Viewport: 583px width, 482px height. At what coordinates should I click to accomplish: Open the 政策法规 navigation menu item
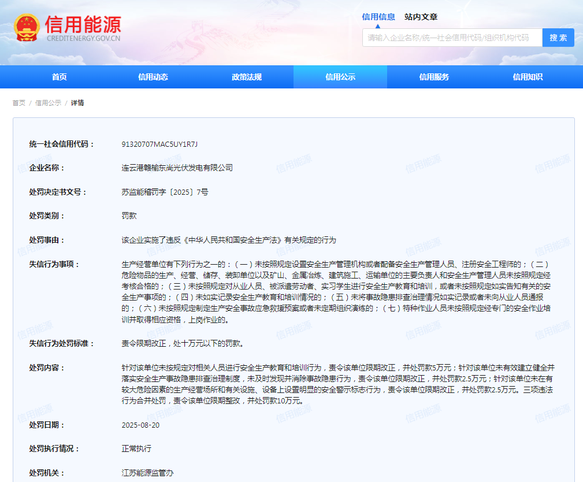(x=247, y=77)
